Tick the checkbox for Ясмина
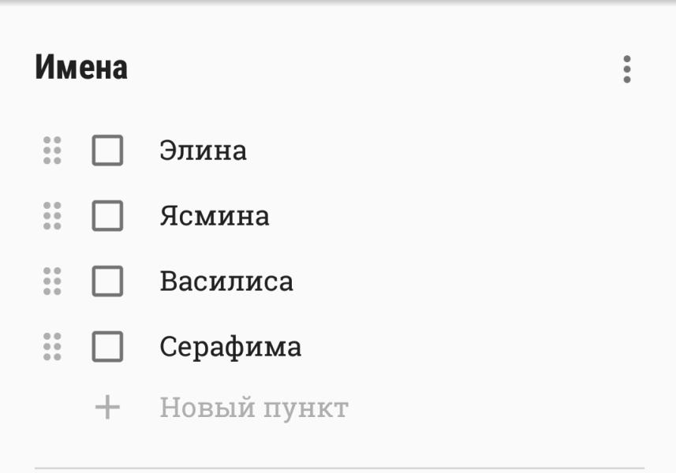The height and width of the screenshot is (473, 676). pos(107,216)
